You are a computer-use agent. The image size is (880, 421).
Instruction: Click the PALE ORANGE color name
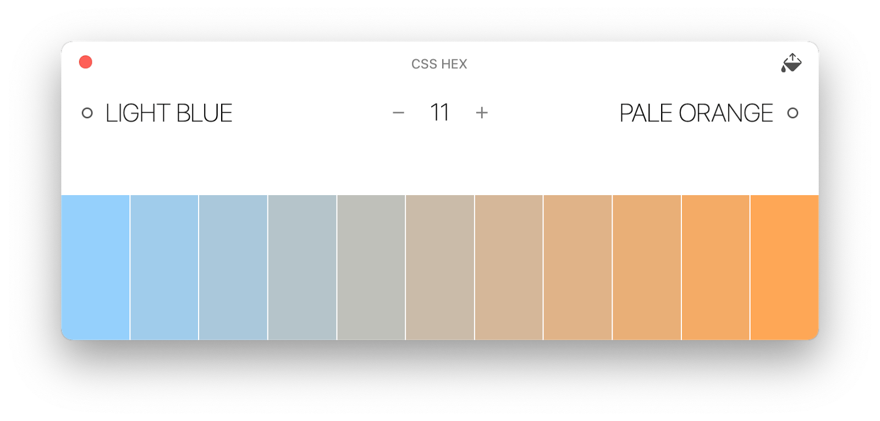tap(696, 113)
